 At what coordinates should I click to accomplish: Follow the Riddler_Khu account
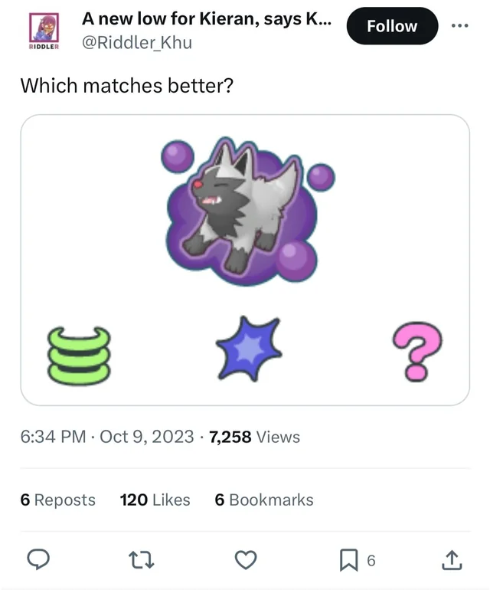[x=392, y=26]
